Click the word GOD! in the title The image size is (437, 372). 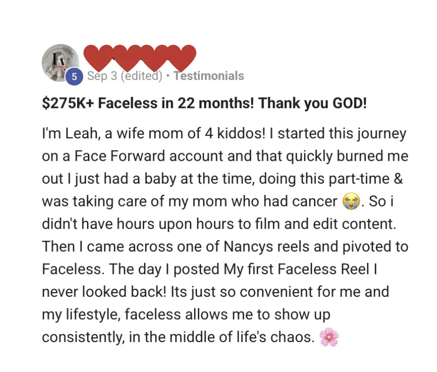(350, 103)
